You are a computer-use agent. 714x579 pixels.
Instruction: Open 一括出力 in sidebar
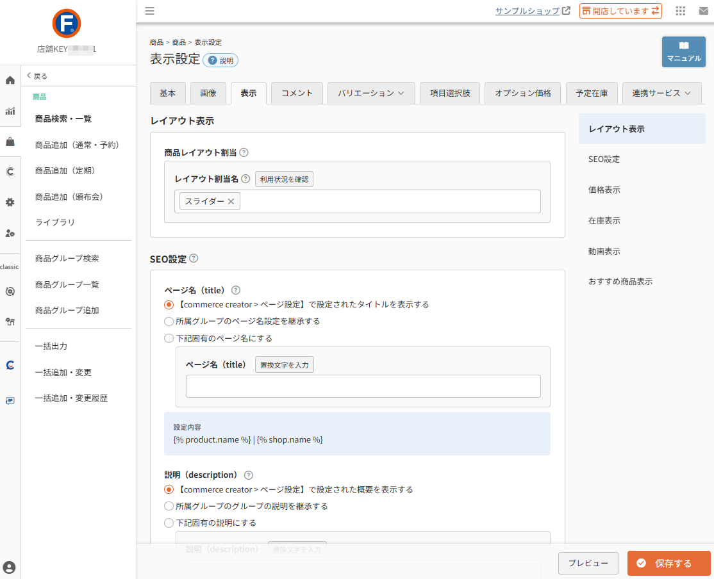point(51,347)
